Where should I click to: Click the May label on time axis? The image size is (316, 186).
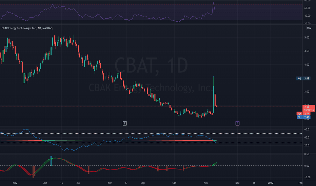[x=15, y=183]
